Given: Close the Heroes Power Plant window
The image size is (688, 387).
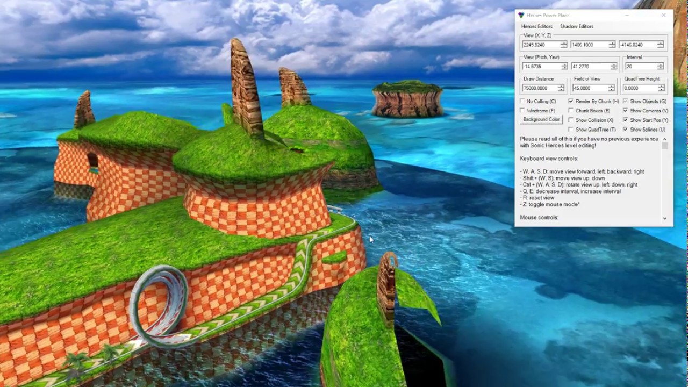Looking at the screenshot, I should pyautogui.click(x=663, y=15).
